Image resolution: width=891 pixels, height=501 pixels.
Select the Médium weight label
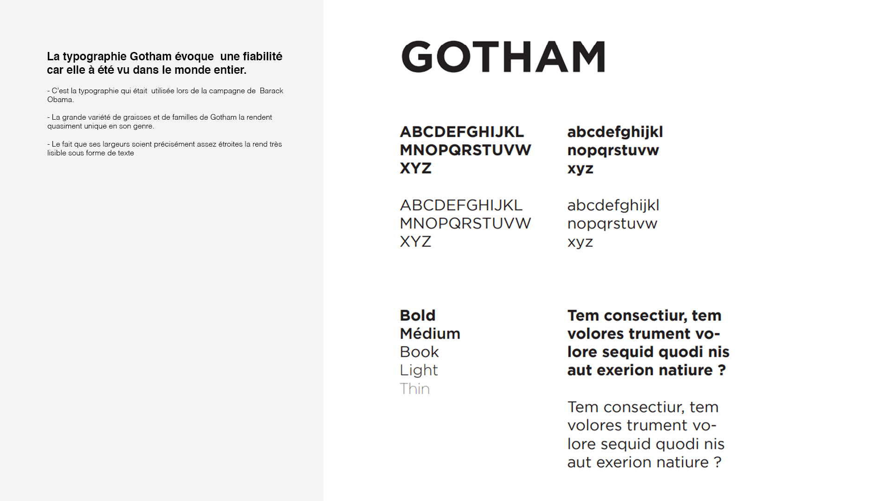point(430,334)
